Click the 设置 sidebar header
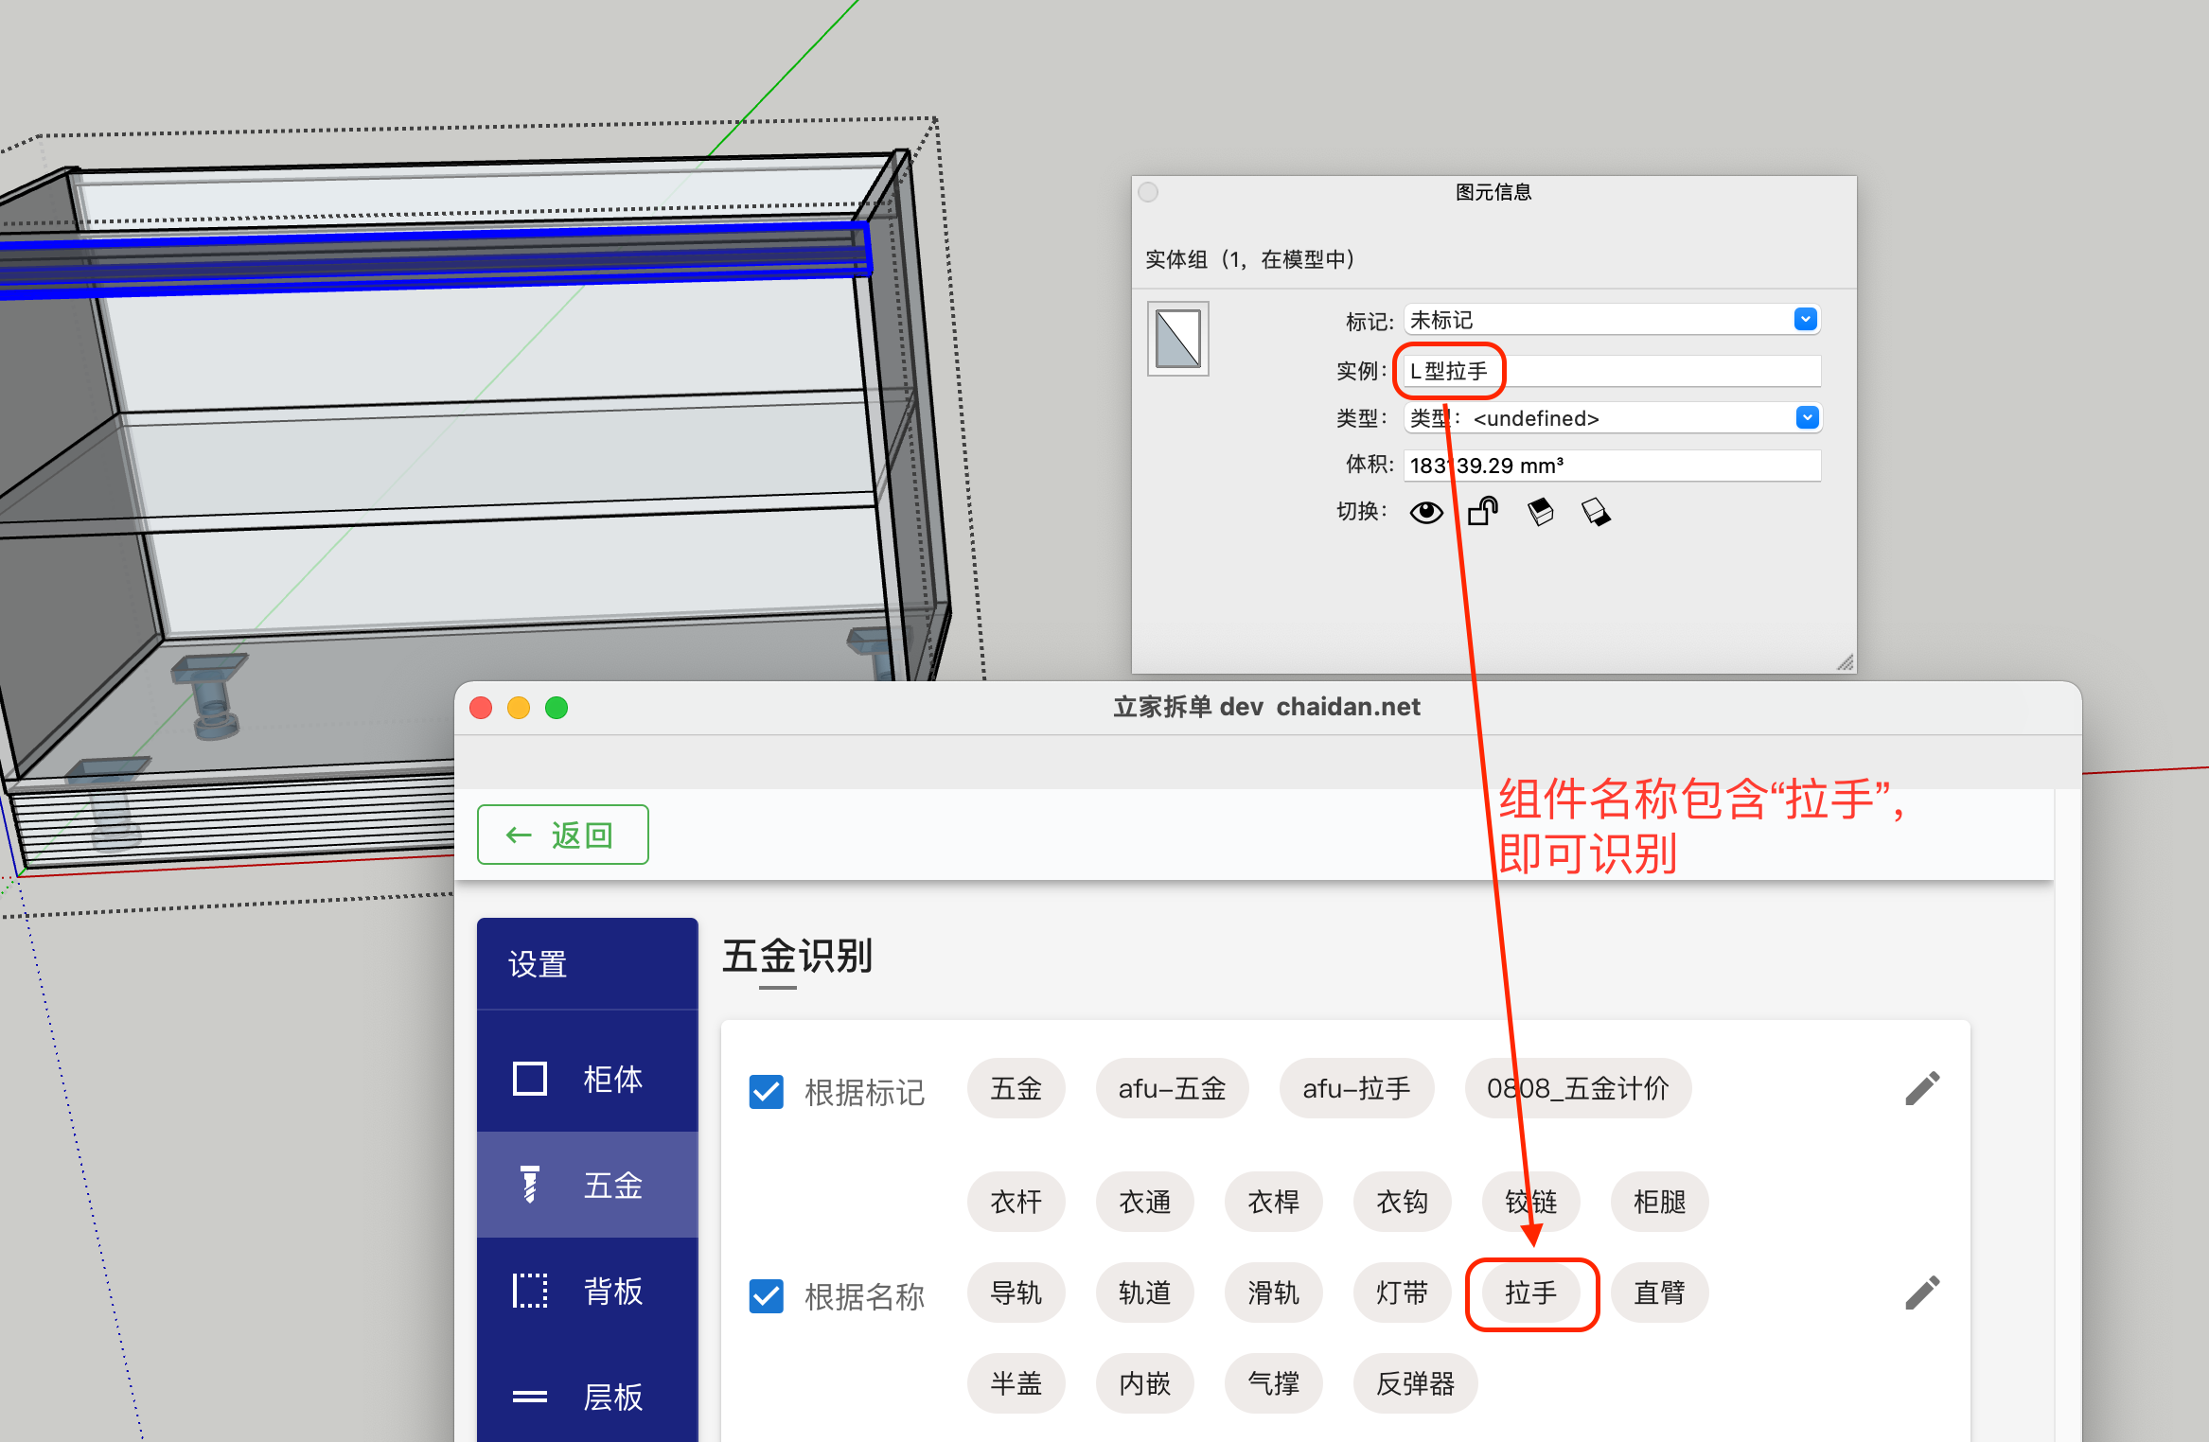2209x1442 pixels. click(x=587, y=963)
